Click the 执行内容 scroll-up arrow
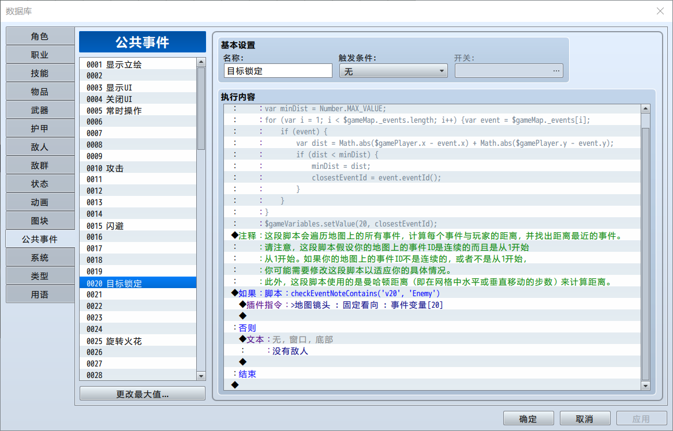The width and height of the screenshot is (673, 431). pos(645,109)
